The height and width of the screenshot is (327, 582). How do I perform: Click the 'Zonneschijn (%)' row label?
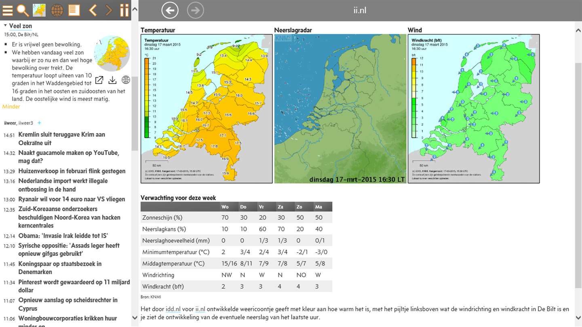(x=162, y=218)
